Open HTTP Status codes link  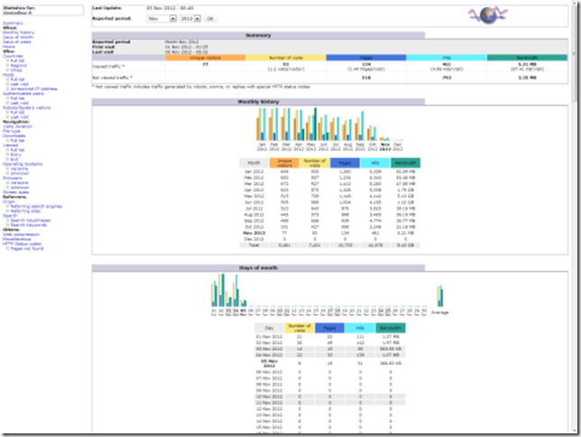click(x=22, y=244)
